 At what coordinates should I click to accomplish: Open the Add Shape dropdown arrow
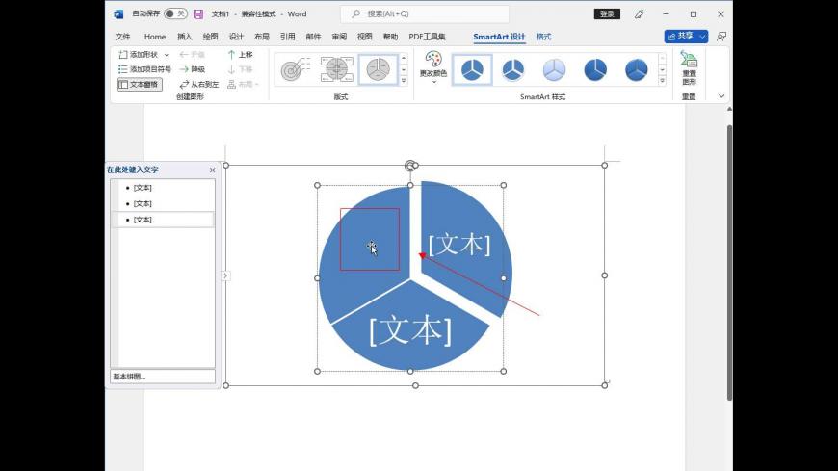pyautogui.click(x=166, y=55)
